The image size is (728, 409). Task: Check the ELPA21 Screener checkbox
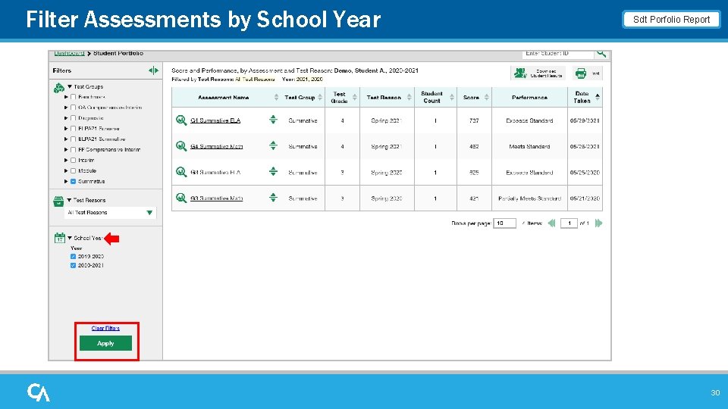coord(73,129)
